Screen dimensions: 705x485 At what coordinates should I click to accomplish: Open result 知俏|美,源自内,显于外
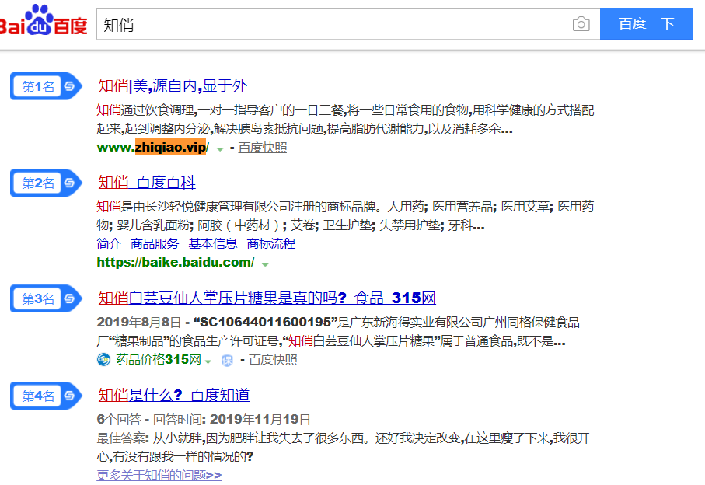173,85
